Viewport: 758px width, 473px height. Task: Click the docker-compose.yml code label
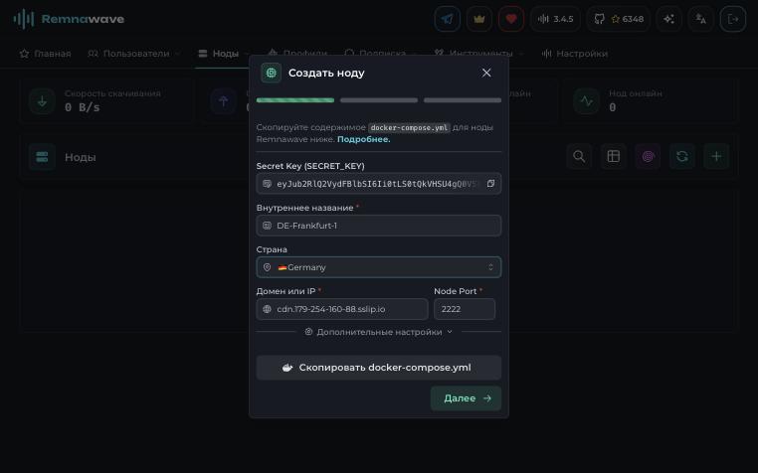tap(409, 128)
